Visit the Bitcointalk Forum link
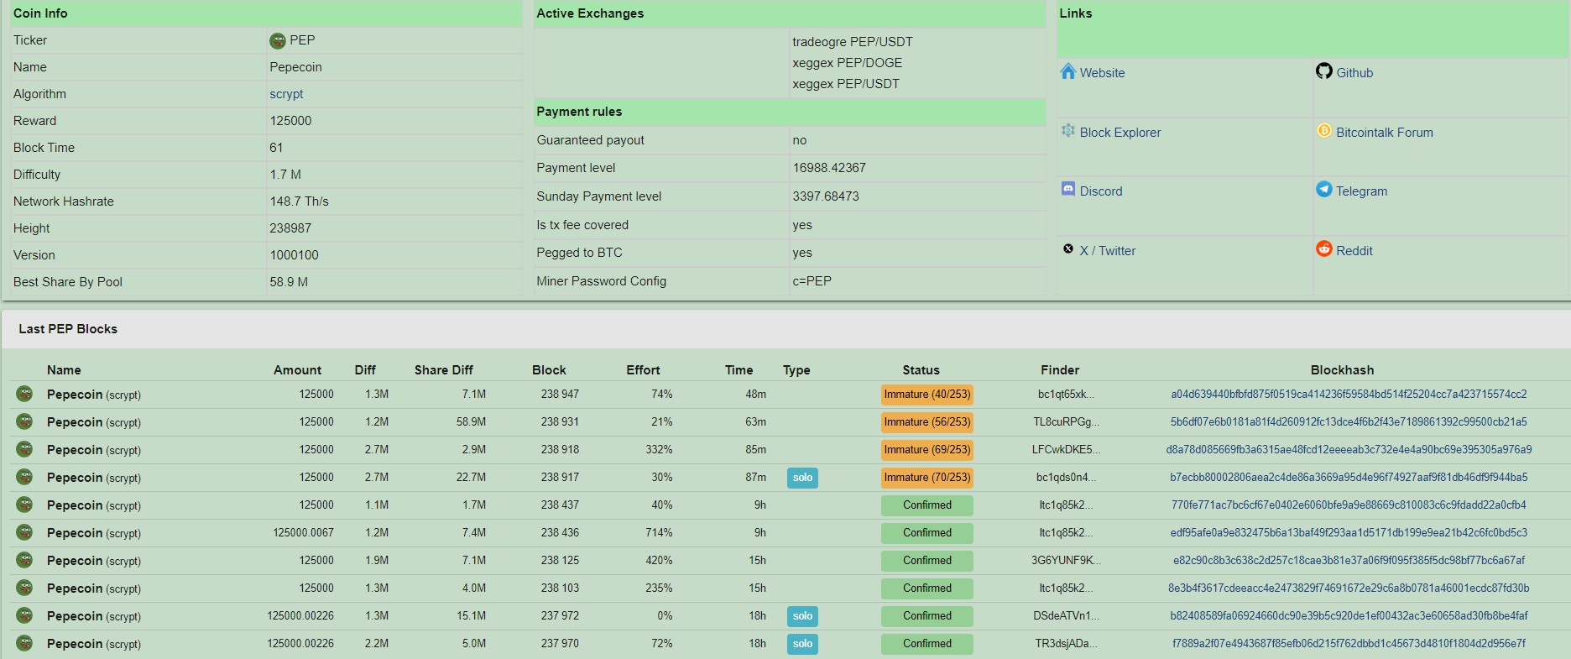The height and width of the screenshot is (659, 1571). (1385, 133)
